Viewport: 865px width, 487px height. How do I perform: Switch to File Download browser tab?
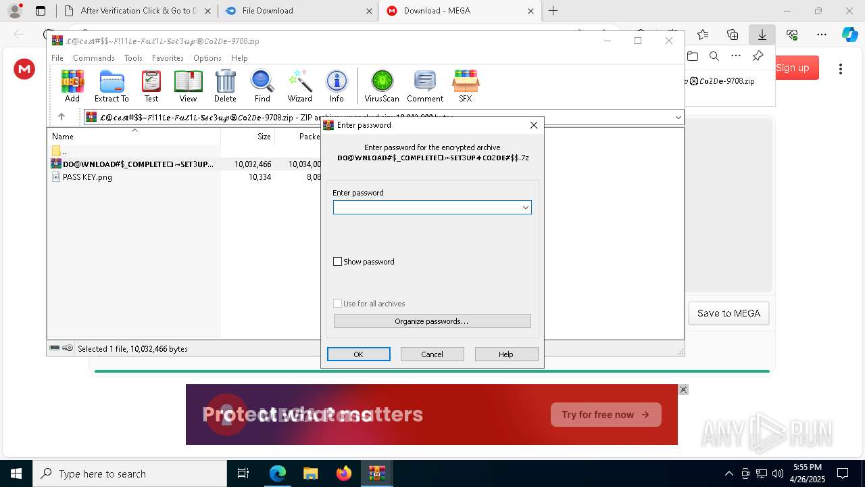point(298,11)
